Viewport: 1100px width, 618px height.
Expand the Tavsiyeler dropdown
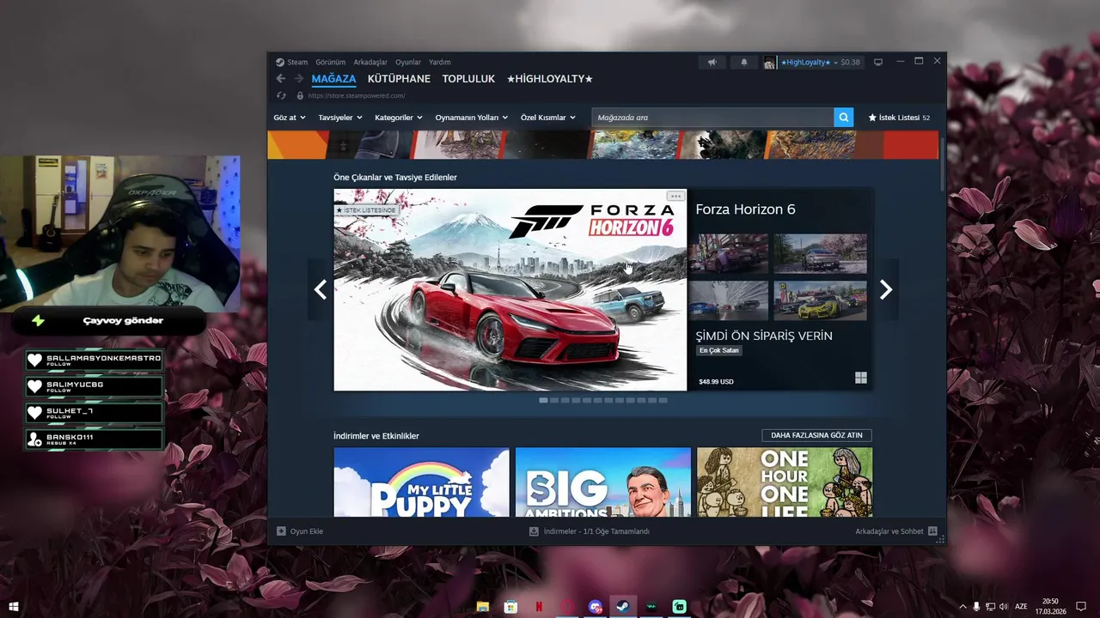coord(340,118)
